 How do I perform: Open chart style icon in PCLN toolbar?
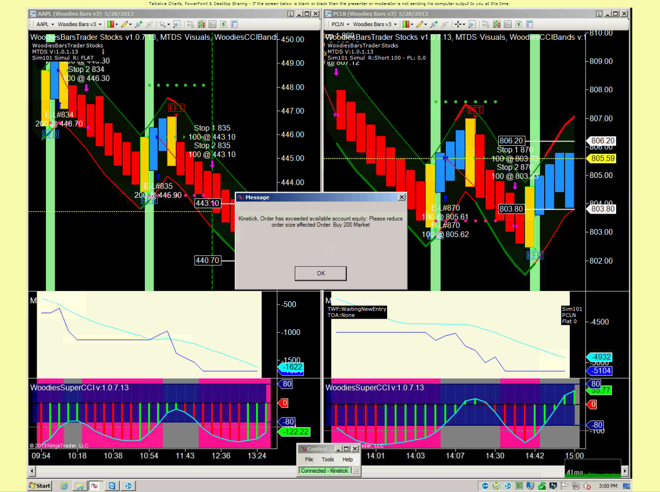click(405, 24)
